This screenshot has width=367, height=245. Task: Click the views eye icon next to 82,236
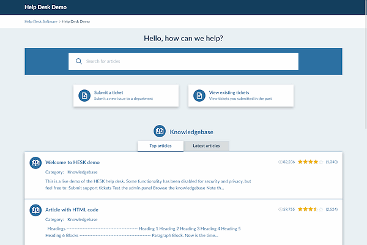pos(280,162)
